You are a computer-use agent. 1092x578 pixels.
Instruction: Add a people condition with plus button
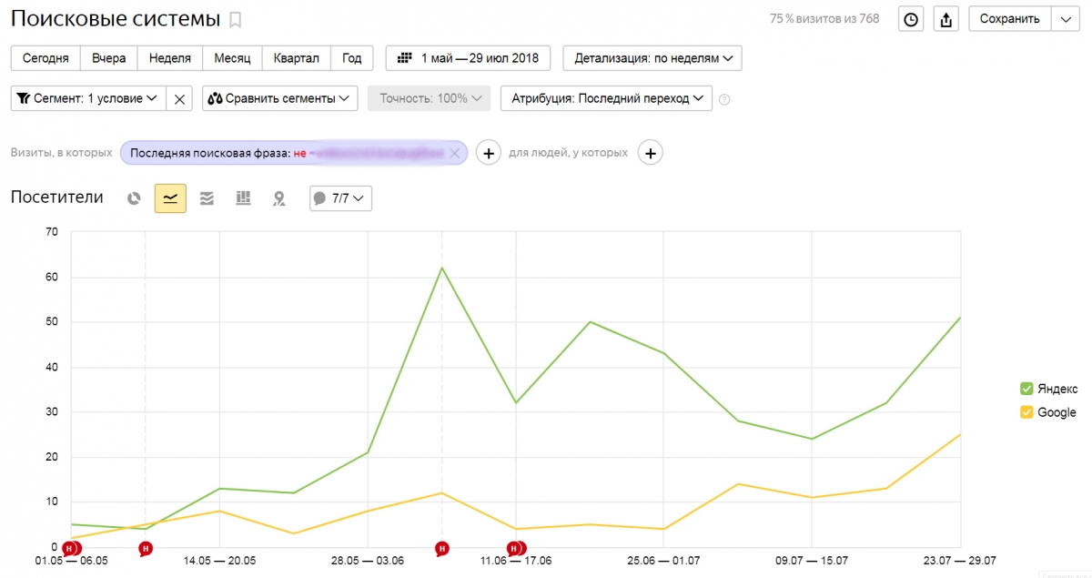[x=650, y=153]
